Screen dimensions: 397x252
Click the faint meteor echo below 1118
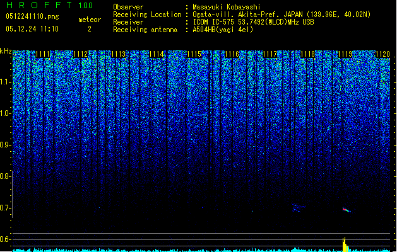pyautogui.click(x=298, y=208)
